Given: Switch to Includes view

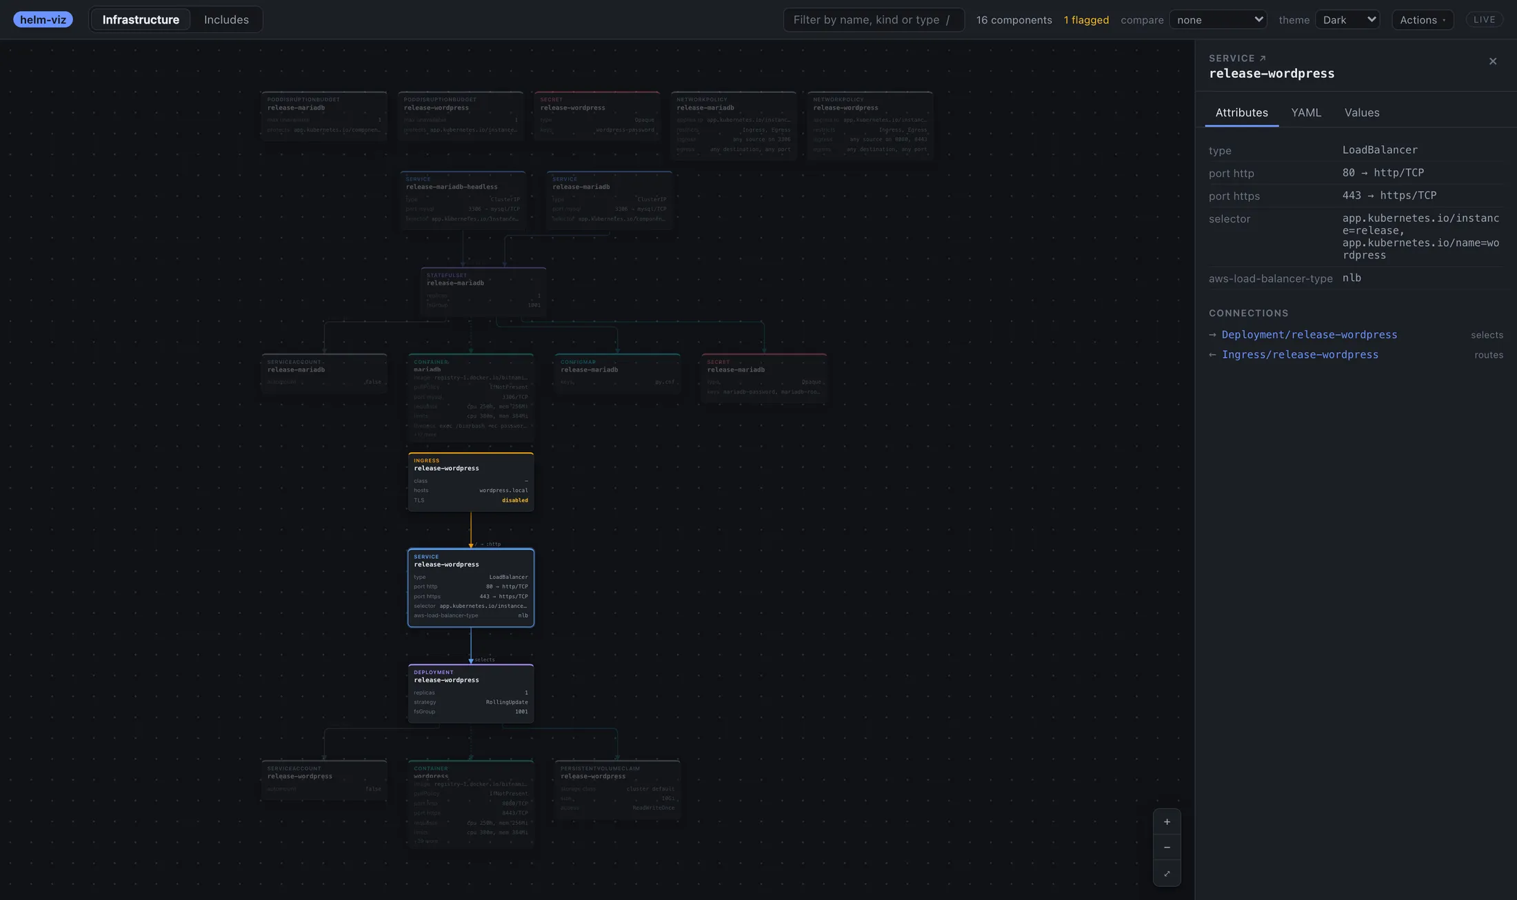Looking at the screenshot, I should [226, 19].
